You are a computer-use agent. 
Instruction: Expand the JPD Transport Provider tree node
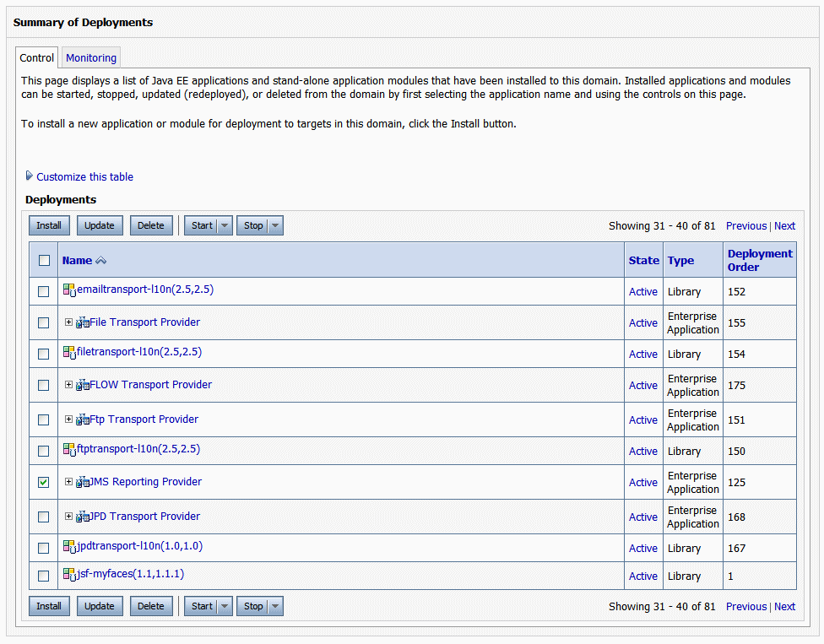(x=68, y=517)
